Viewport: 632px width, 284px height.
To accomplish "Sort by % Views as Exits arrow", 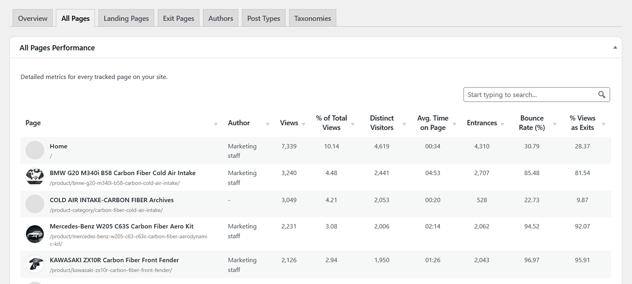I will point(604,125).
